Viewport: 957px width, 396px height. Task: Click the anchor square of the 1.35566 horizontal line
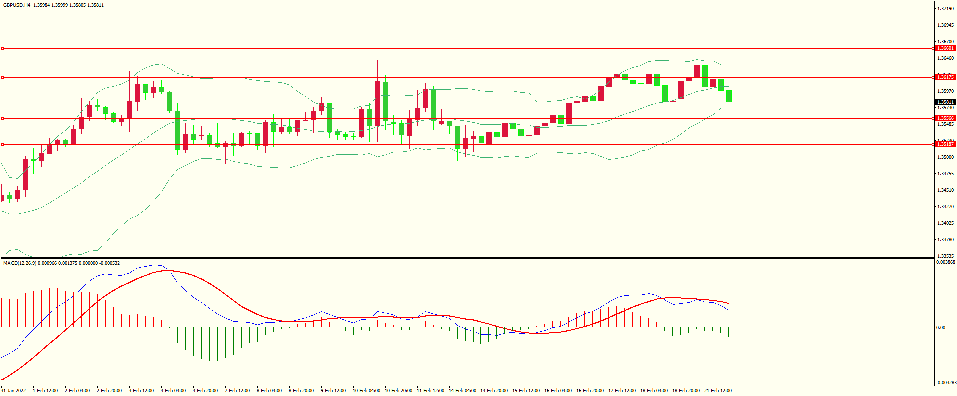(x=2, y=118)
